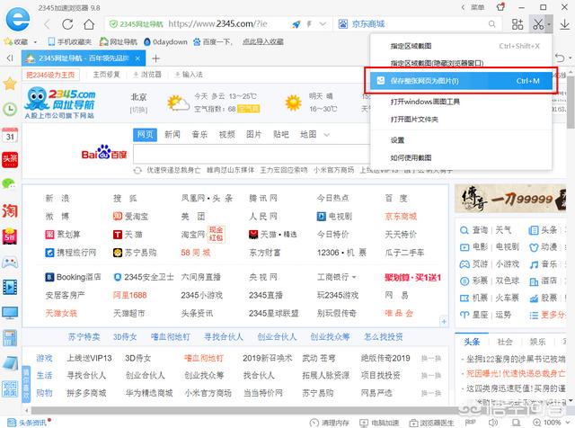Screen dimensions: 575x428
Task: Go to the home page via house icon
Action: tap(89, 24)
